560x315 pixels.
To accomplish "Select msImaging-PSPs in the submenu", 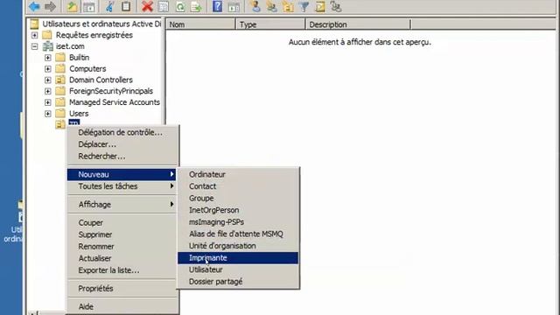I will [238, 221].
